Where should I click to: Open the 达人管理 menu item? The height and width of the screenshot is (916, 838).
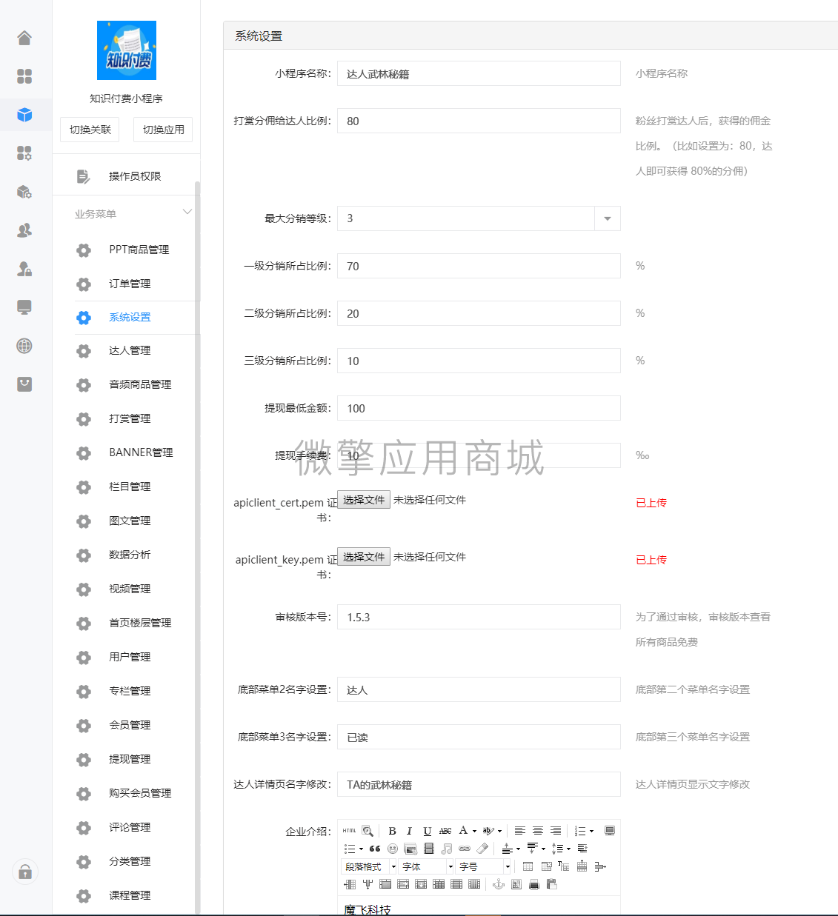coord(127,350)
